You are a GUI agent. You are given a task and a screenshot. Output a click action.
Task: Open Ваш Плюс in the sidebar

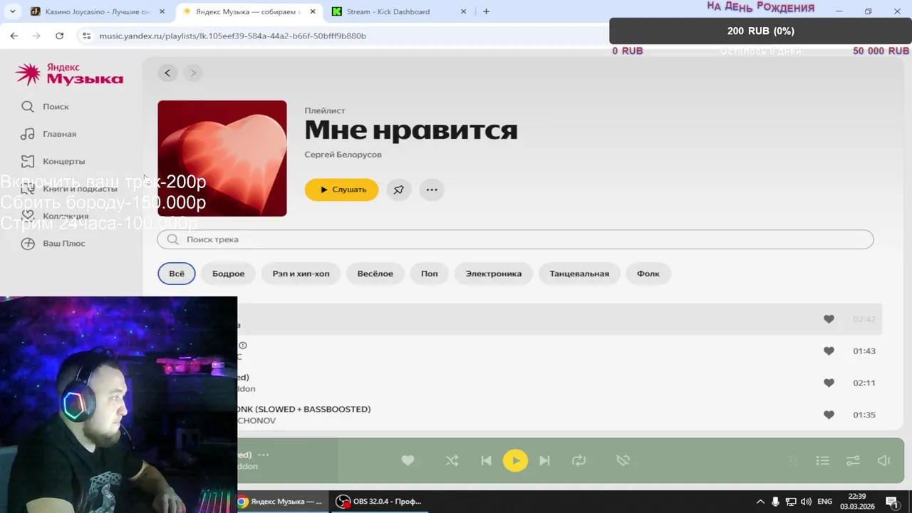click(x=53, y=243)
